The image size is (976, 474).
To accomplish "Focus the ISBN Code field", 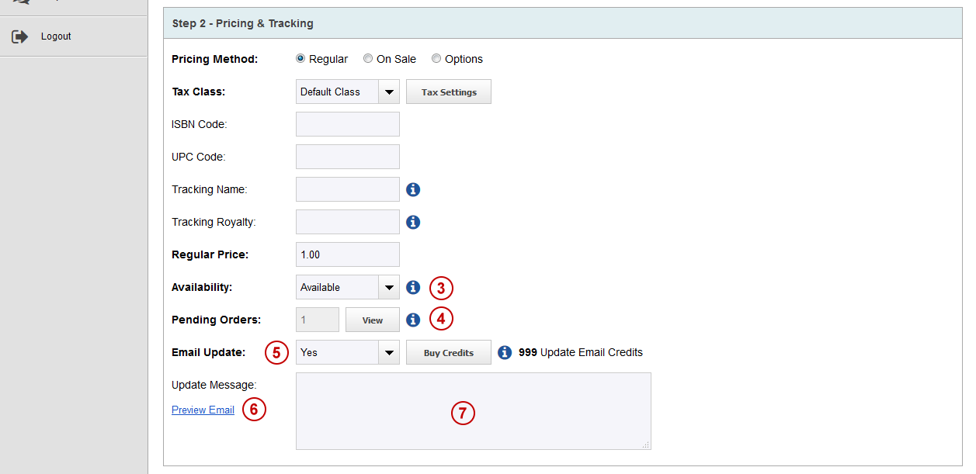I will click(348, 124).
